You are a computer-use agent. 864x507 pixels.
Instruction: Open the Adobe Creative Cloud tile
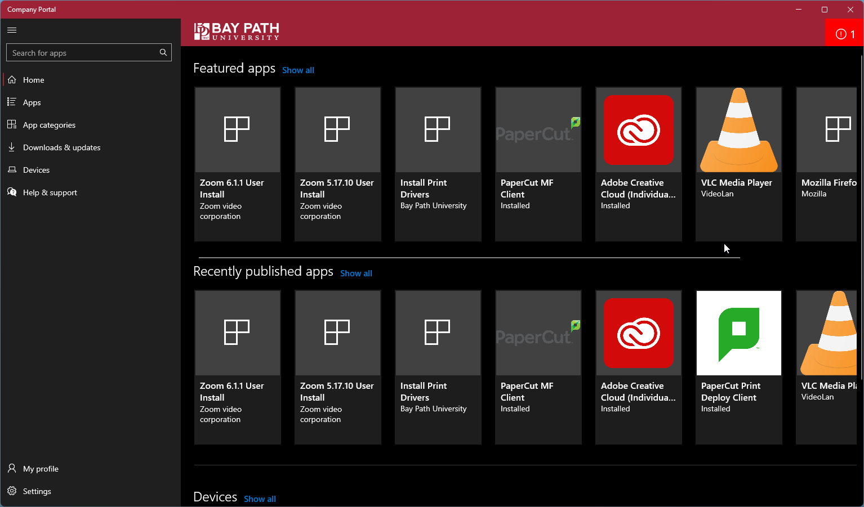point(638,163)
